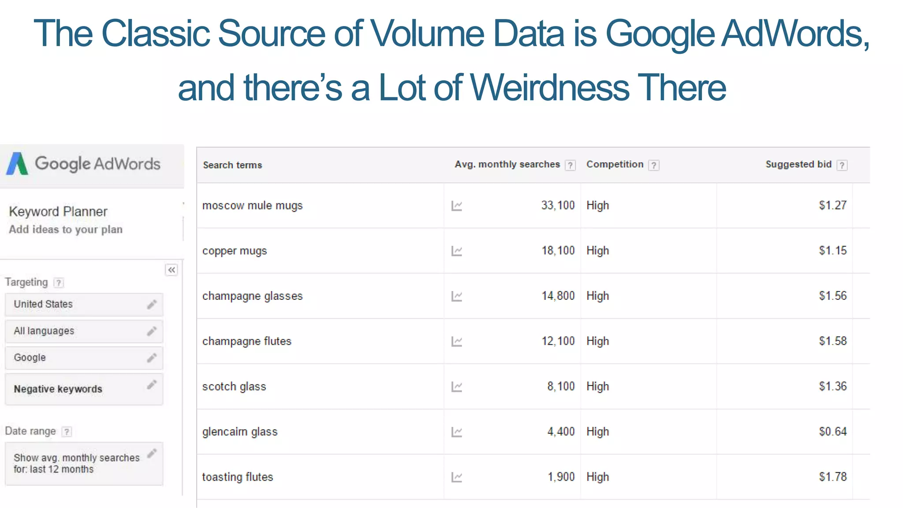Open the Show avg. monthly searches box
Screen dimensions: 903x508
point(84,463)
